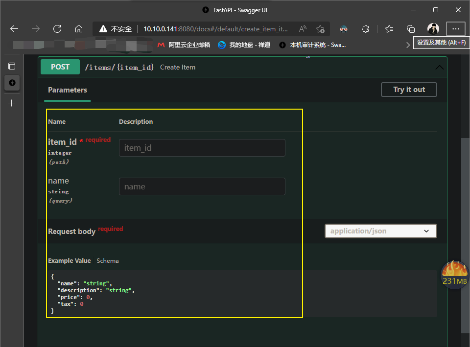Open the browser extensions puzzle icon
Image resolution: width=470 pixels, height=347 pixels.
coord(365,29)
